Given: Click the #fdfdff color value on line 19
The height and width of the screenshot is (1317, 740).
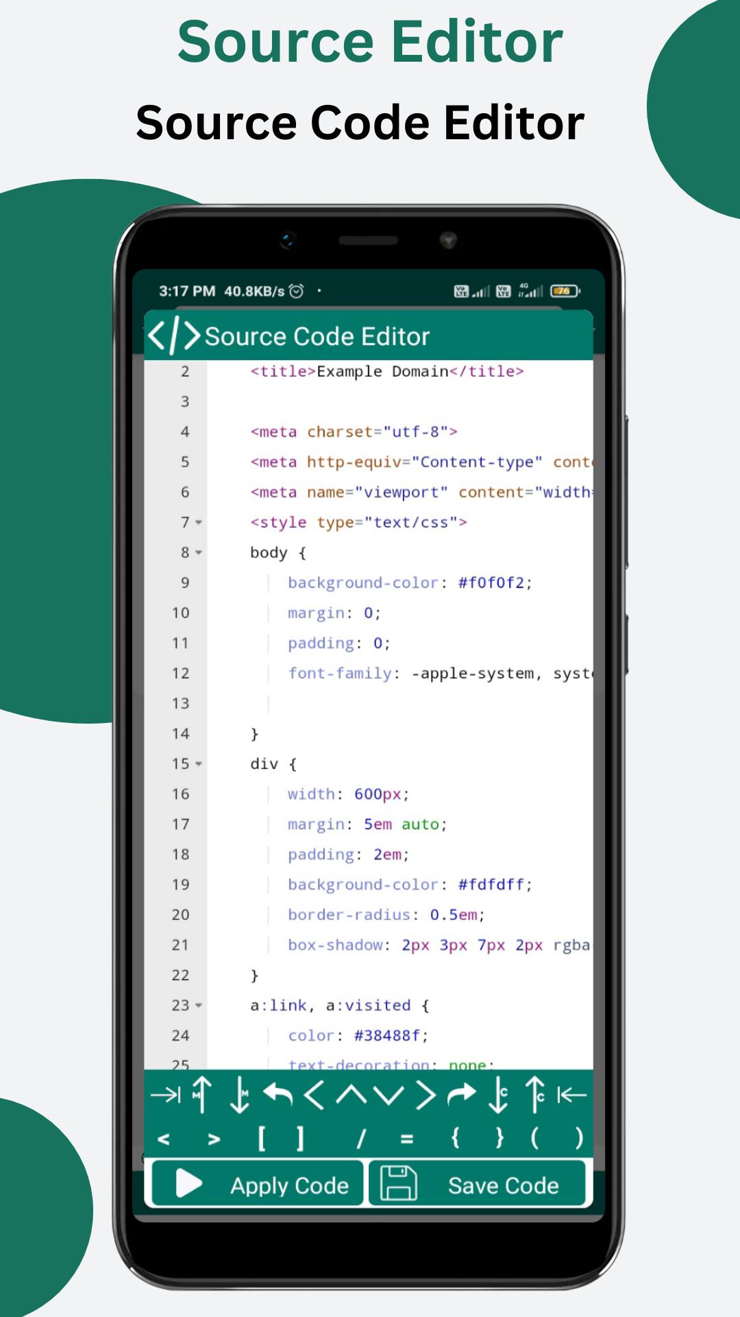Looking at the screenshot, I should click(x=491, y=885).
